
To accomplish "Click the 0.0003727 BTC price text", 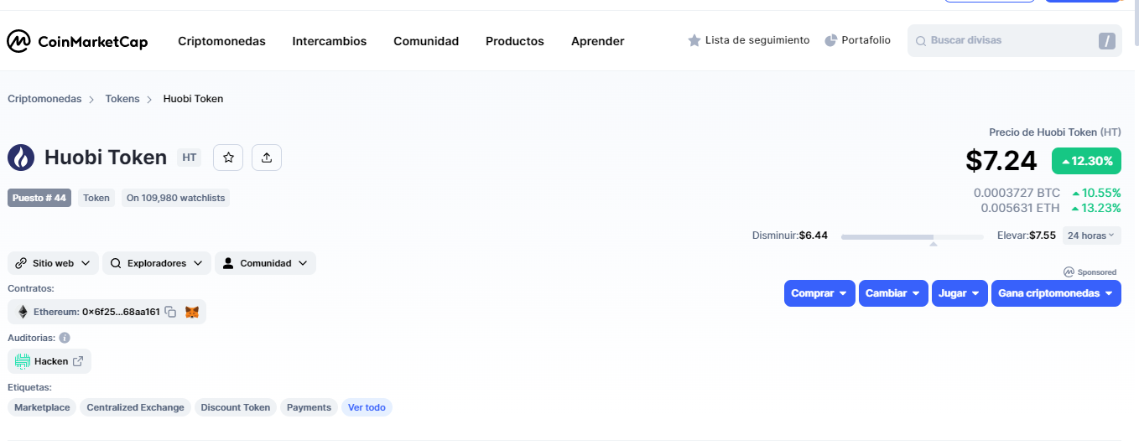I will pos(1017,193).
